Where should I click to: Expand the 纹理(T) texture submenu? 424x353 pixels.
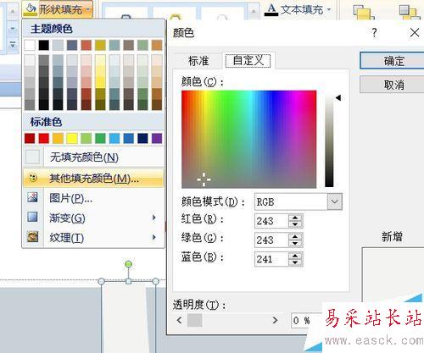pos(93,238)
